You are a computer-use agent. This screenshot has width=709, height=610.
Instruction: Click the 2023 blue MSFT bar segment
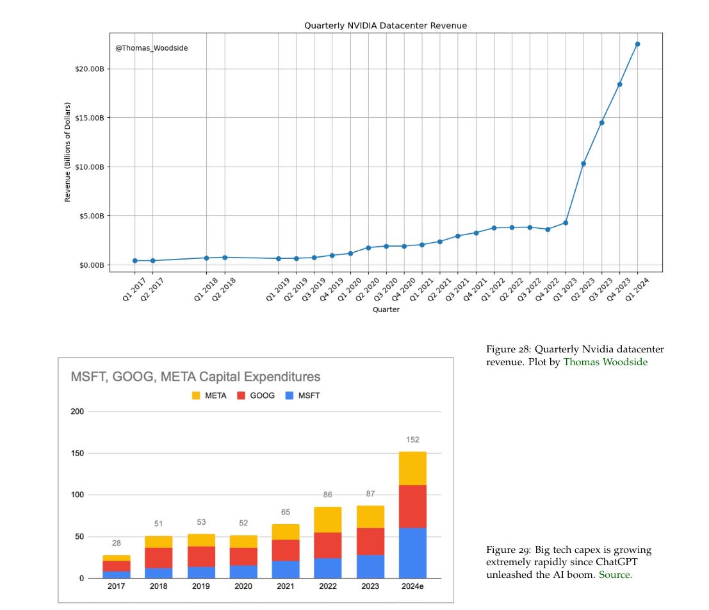[370, 566]
